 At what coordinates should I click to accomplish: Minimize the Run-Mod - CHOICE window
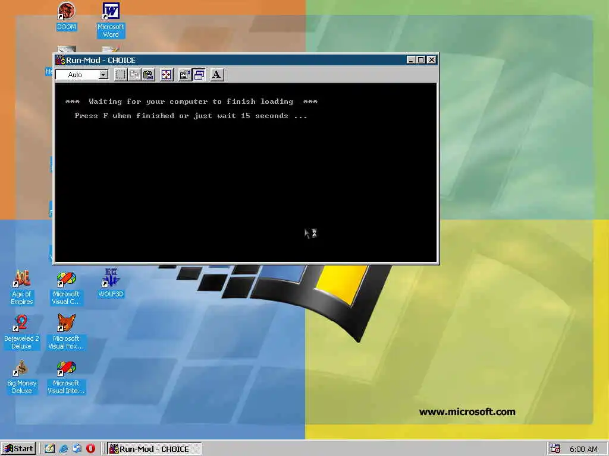411,60
